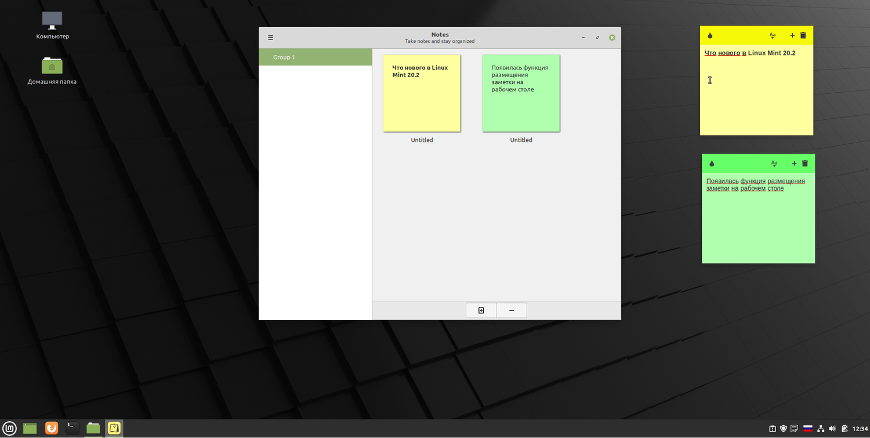This screenshot has height=438, width=870.
Task: Open the color droplet picker on the green sticky note
Action: pyautogui.click(x=712, y=163)
